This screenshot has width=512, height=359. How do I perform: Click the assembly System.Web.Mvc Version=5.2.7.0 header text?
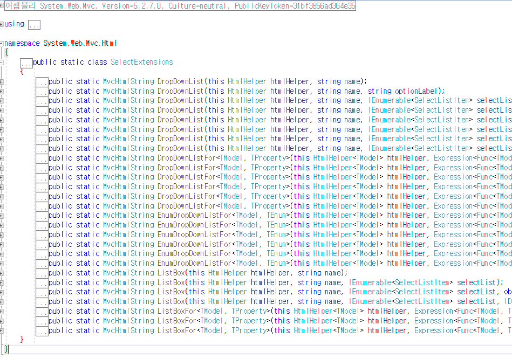click(180, 6)
